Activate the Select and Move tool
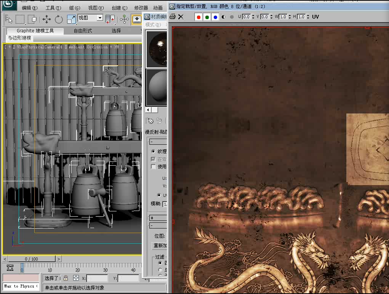Screen dimensions: 389x294 click(46, 19)
